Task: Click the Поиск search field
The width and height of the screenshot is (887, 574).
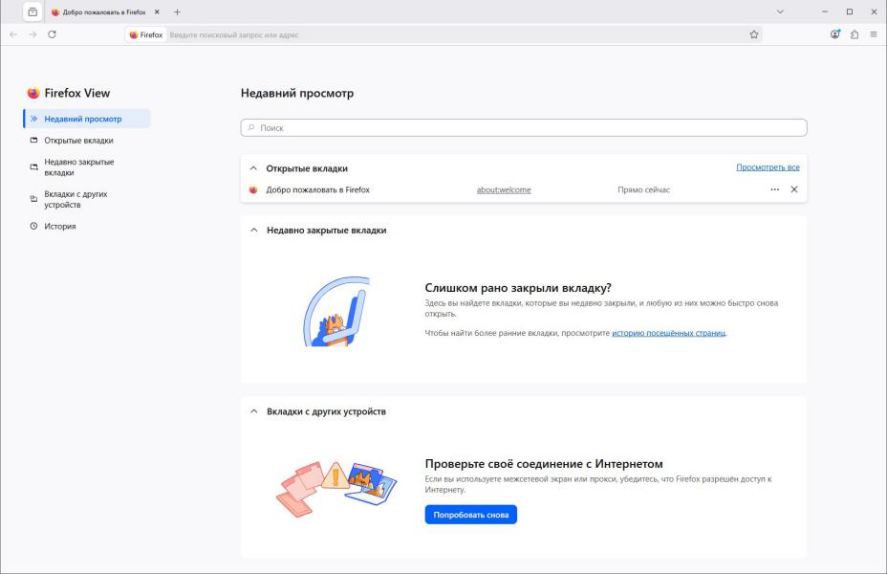Action: pyautogui.click(x=523, y=127)
